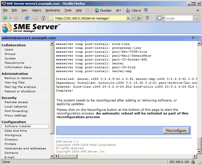Viewport: 202px width, 165px height.
Task: Open the Help menu
Action: pyautogui.click(x=79, y=10)
